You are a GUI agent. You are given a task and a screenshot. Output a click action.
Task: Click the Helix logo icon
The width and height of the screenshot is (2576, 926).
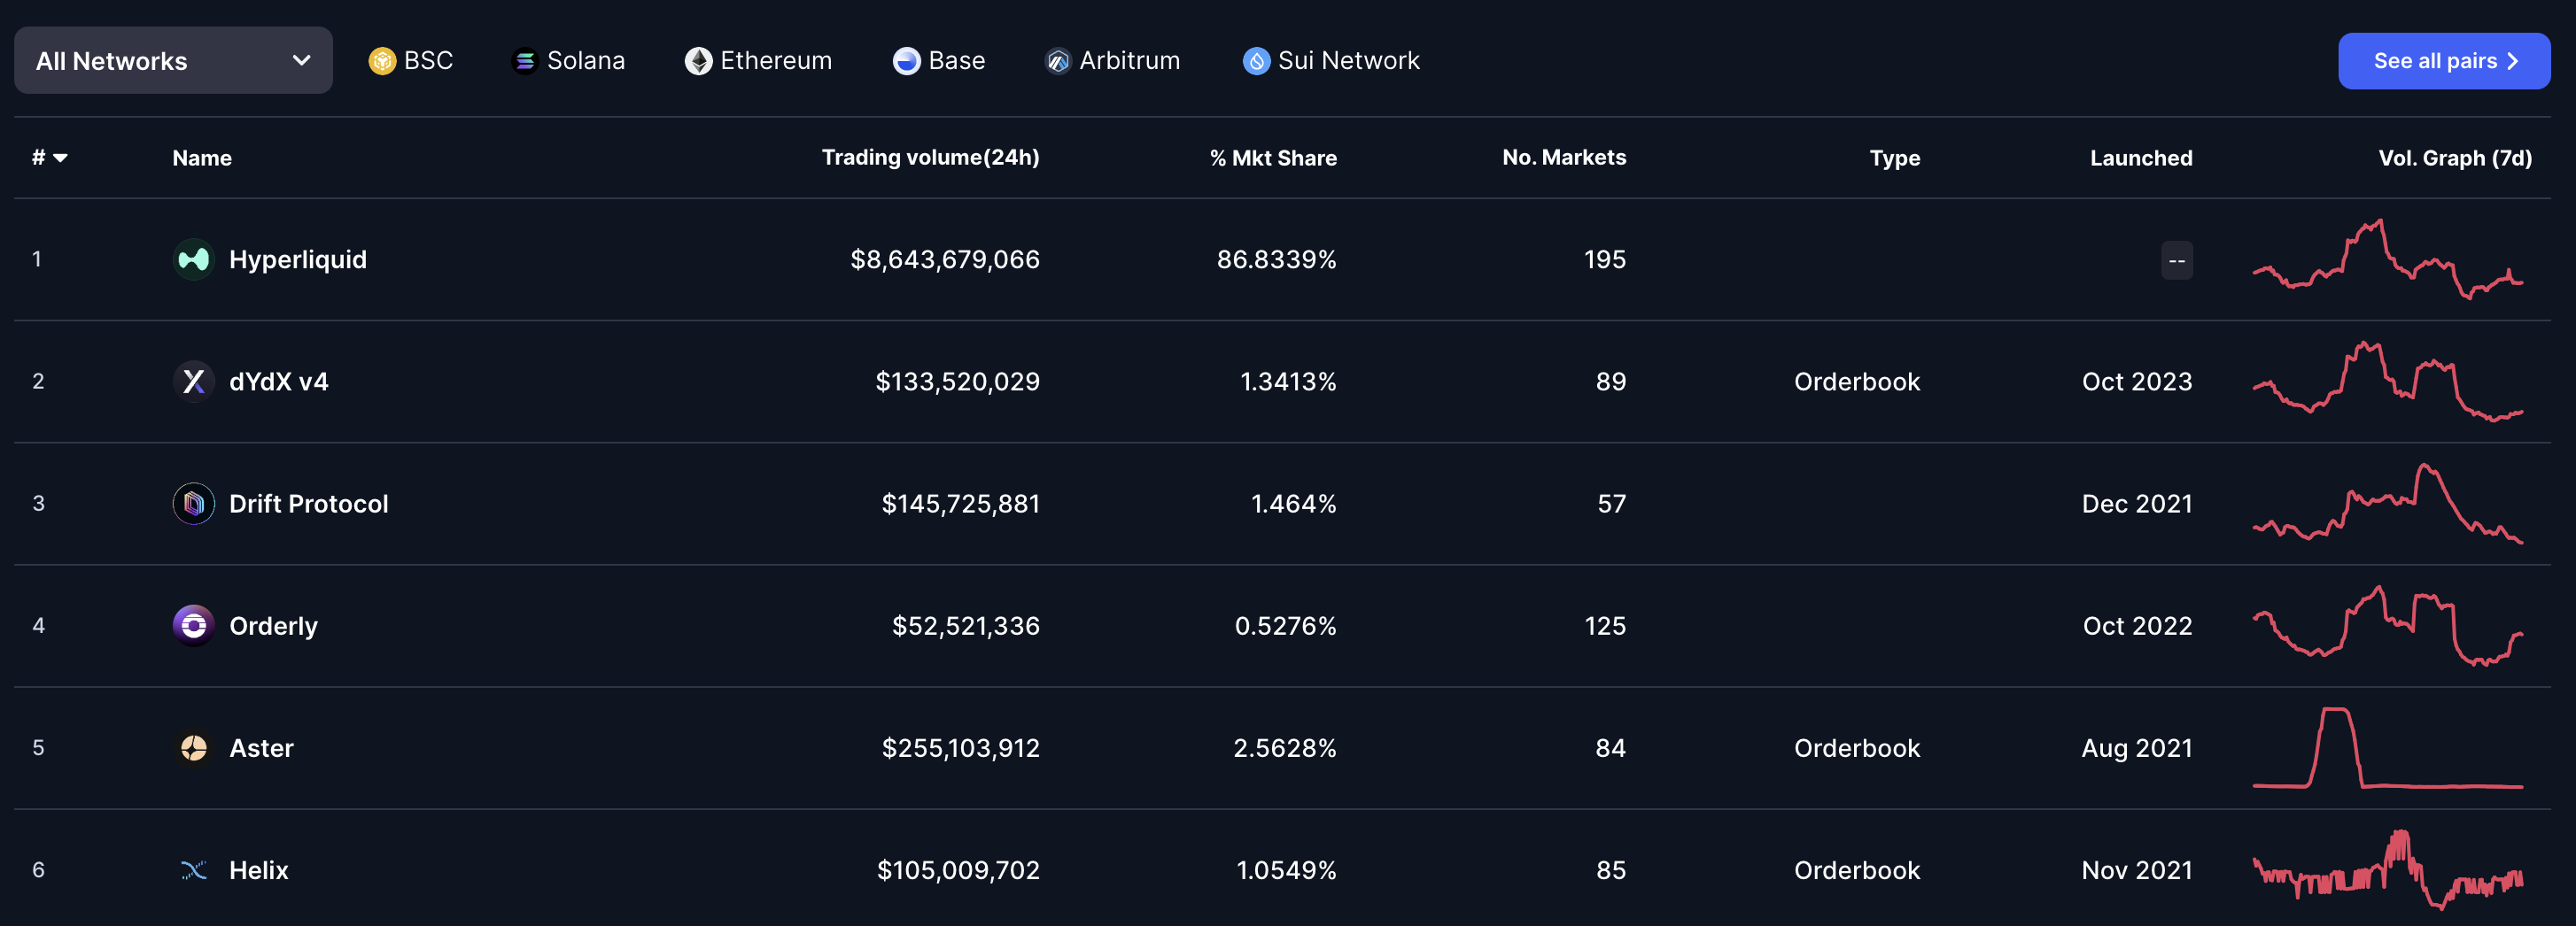click(193, 870)
